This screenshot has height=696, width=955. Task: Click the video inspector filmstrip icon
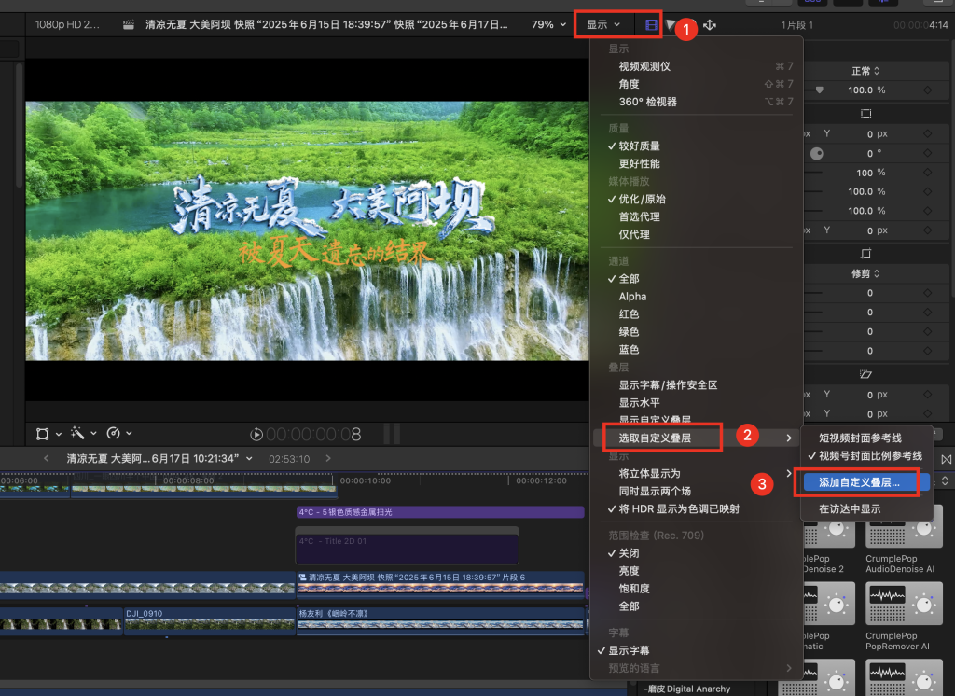pyautogui.click(x=650, y=24)
